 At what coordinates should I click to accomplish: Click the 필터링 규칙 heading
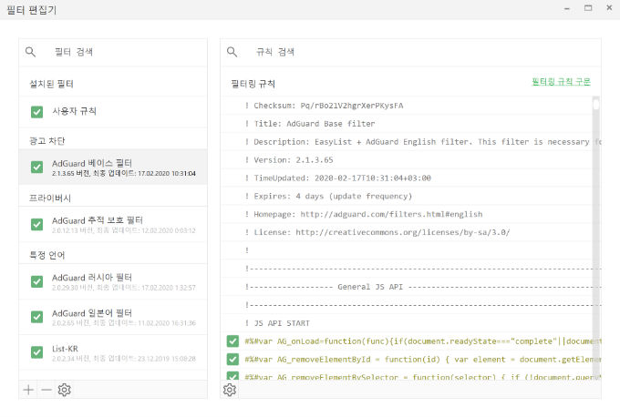pyautogui.click(x=253, y=84)
